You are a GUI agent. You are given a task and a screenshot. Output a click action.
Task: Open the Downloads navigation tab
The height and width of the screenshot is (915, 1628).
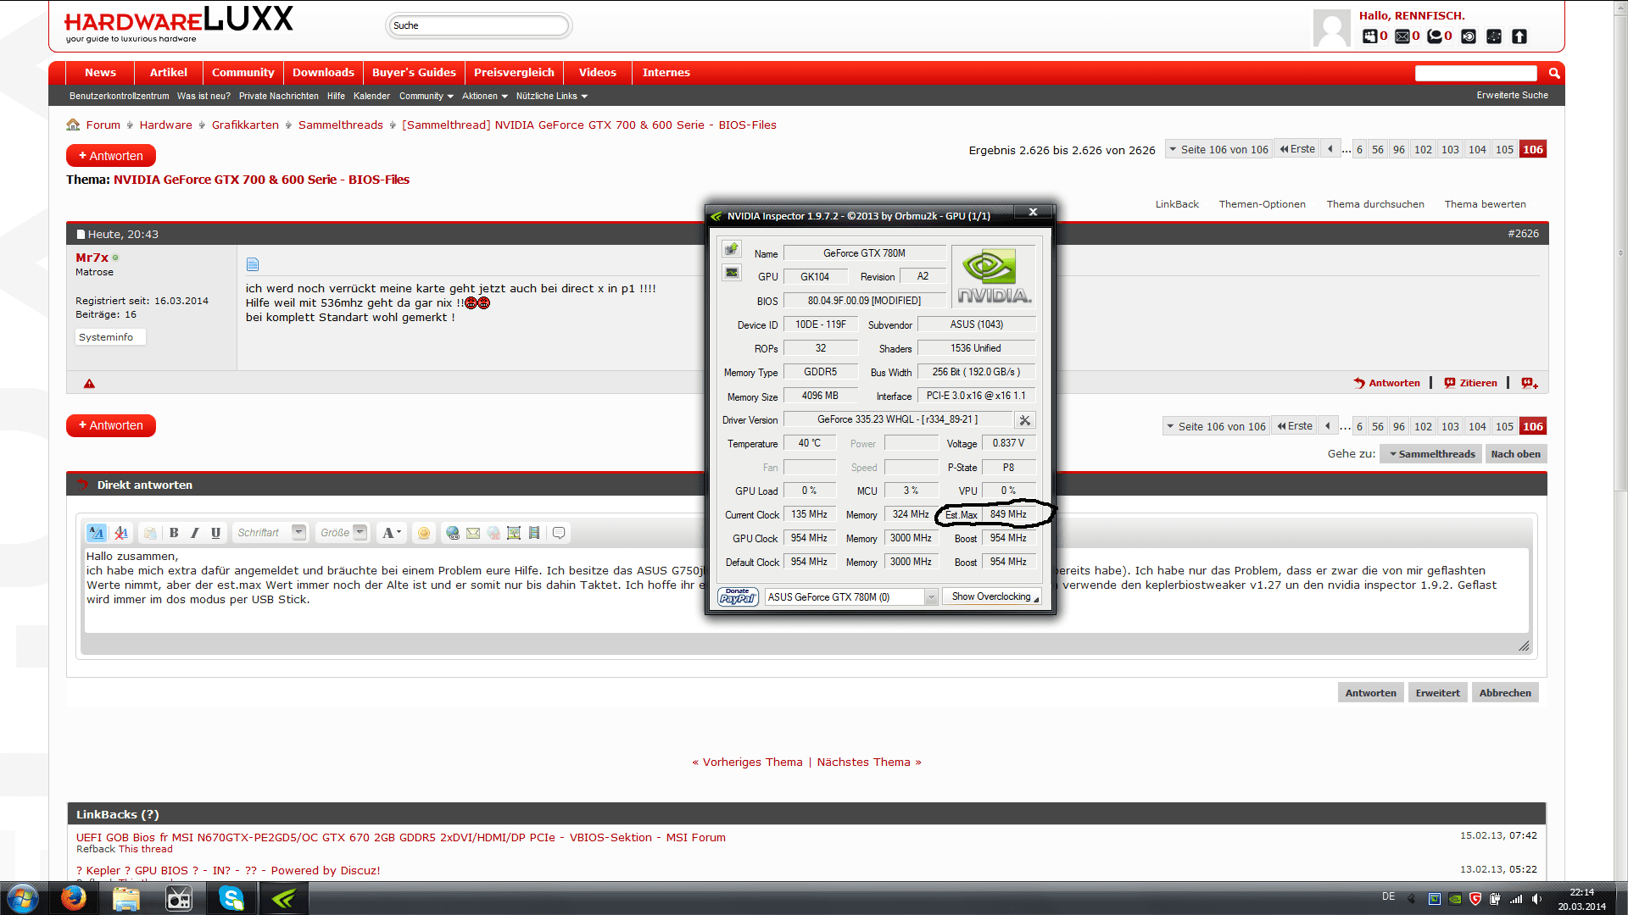tap(323, 73)
